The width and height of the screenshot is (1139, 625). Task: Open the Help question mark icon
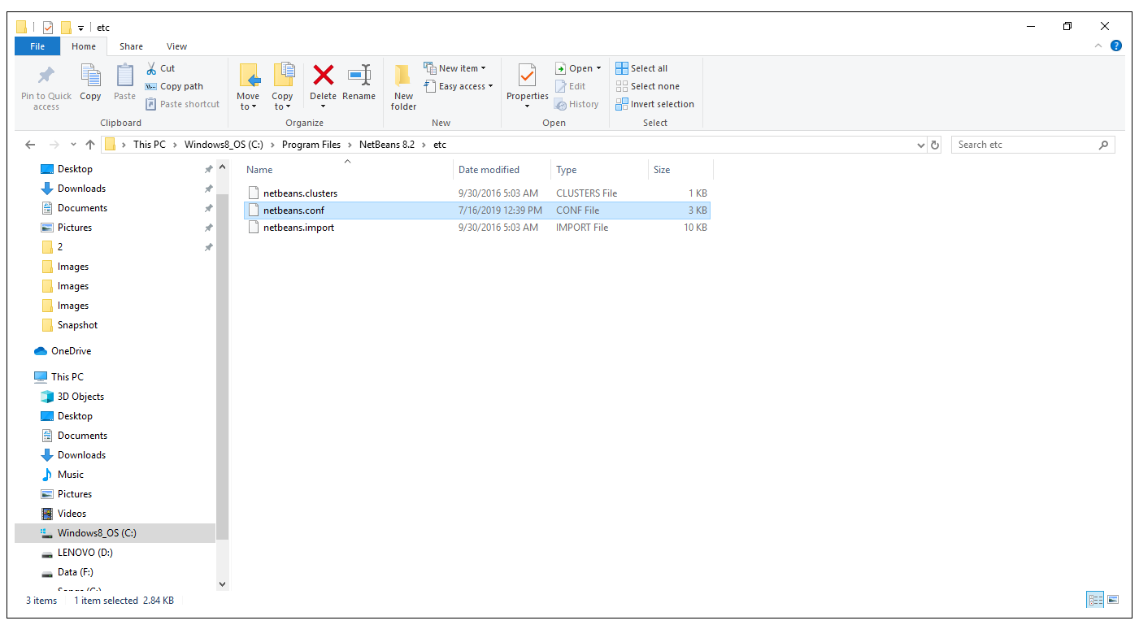click(x=1116, y=46)
